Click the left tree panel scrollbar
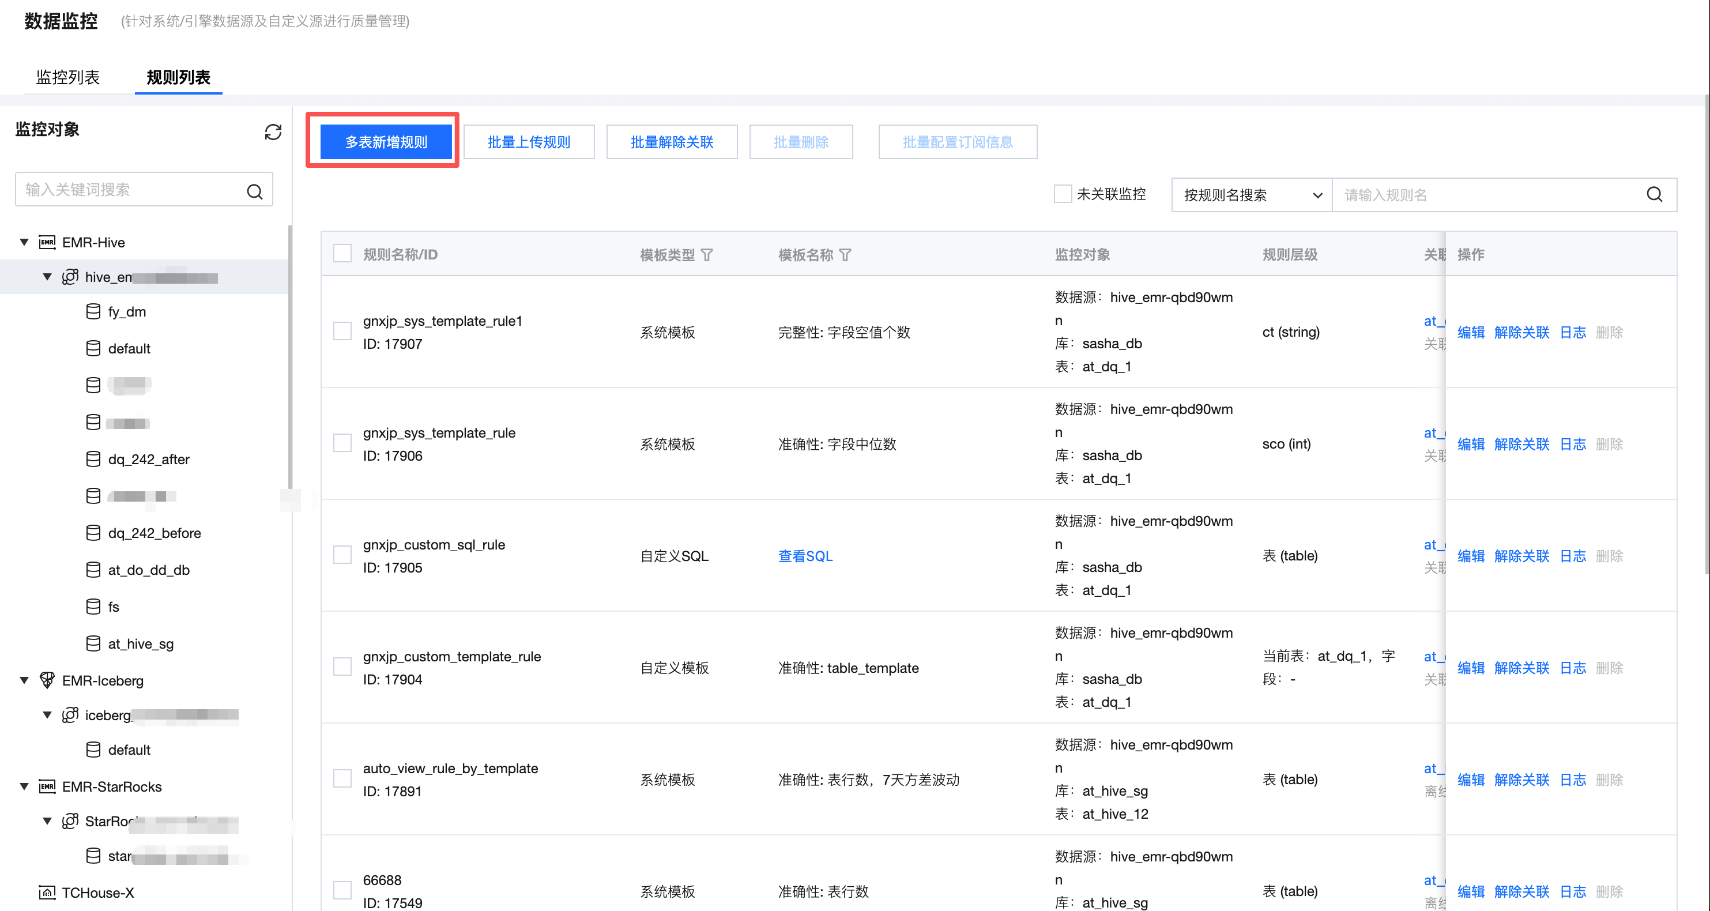 289,359
